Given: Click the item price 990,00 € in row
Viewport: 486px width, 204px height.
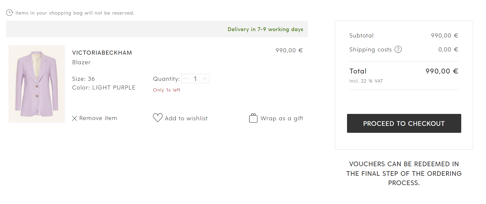Looking at the screenshot, I should tap(289, 50).
